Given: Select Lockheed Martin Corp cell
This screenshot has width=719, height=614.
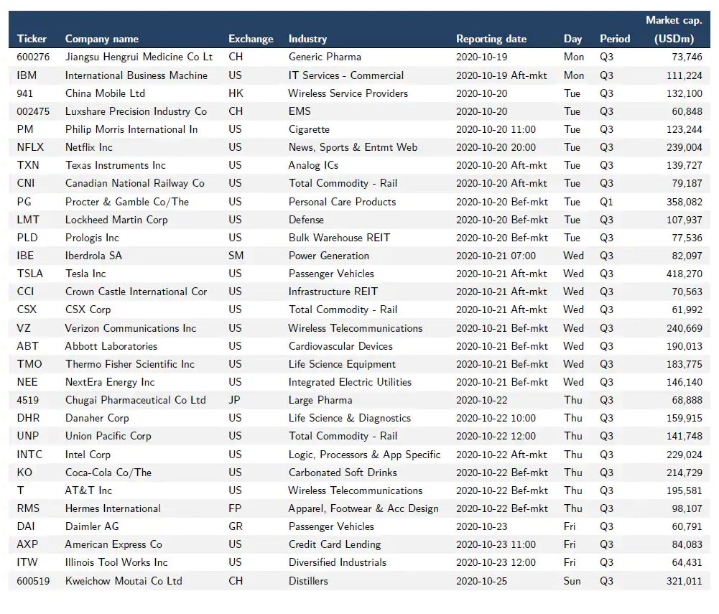Looking at the screenshot, I should pos(116,220).
